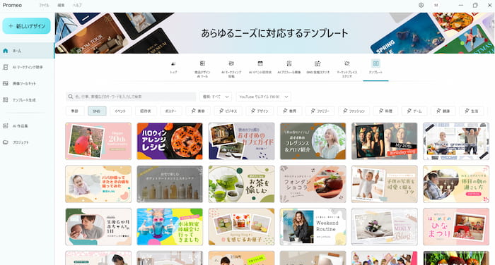Open the M user account avatar
The height and width of the screenshot is (265, 495).
pos(436,6)
